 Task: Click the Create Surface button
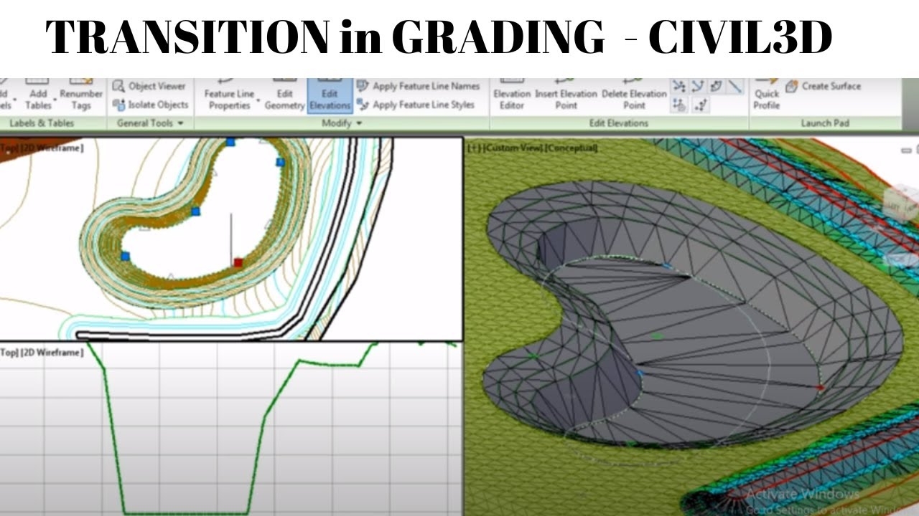click(823, 86)
